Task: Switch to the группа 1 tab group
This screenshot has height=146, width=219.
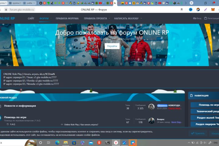Action: tap(3, 3)
